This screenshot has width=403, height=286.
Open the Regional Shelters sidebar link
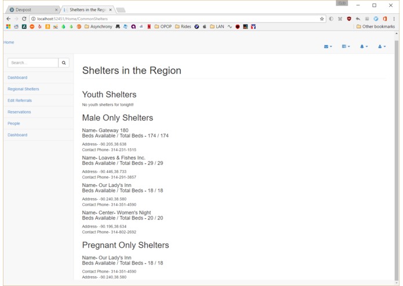[x=23, y=89]
